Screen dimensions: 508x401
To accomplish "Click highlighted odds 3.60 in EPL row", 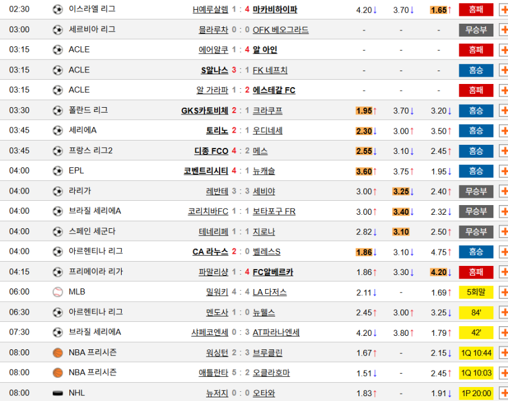I will pyautogui.click(x=364, y=172).
